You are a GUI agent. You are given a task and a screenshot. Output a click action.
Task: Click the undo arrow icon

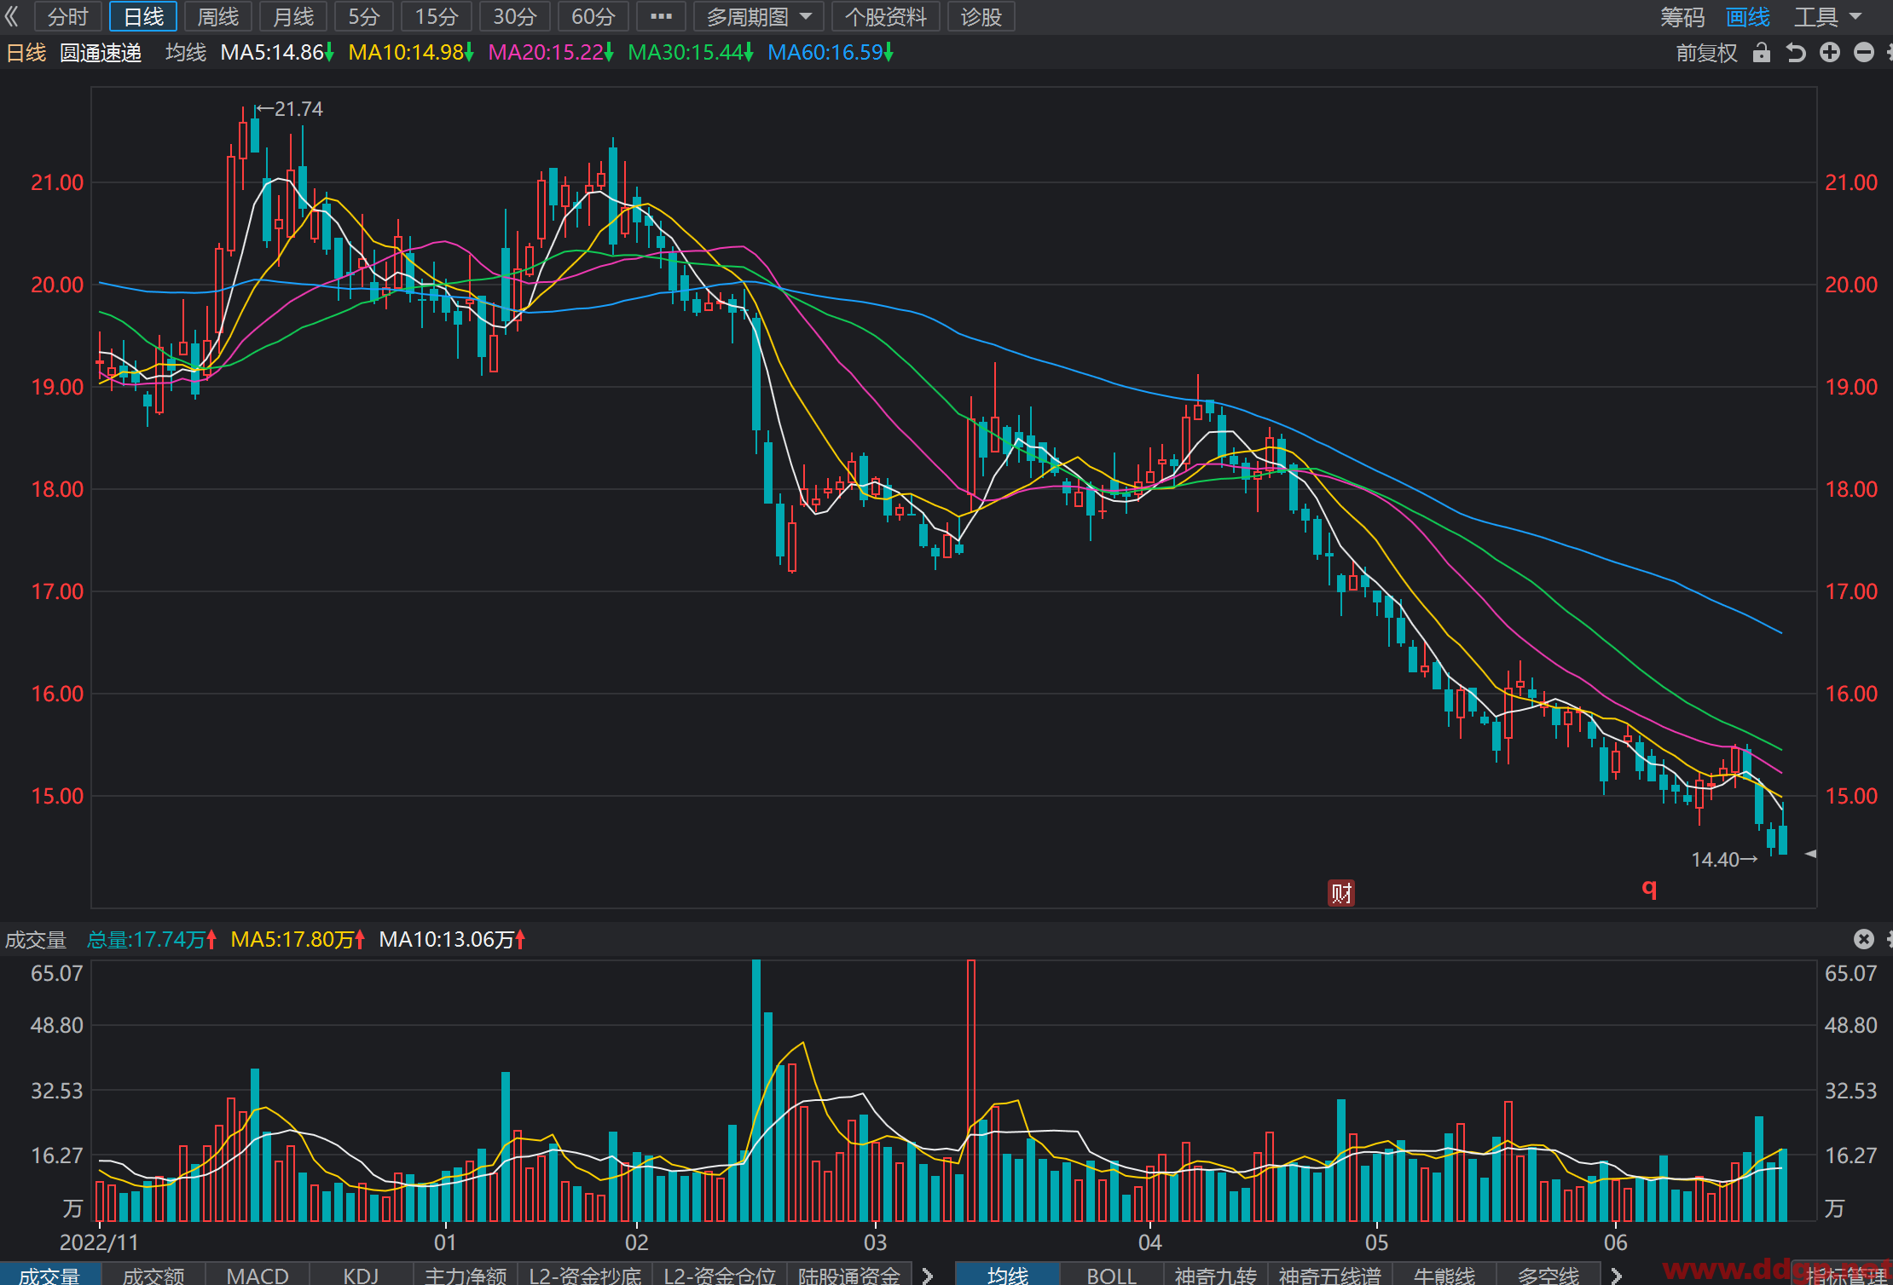click(1796, 53)
